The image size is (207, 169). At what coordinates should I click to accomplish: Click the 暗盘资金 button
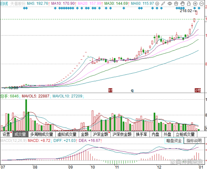pyautogui.click(x=174, y=141)
